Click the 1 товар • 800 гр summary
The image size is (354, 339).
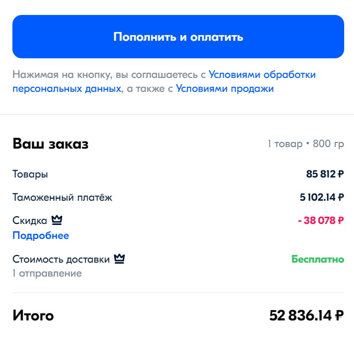click(305, 144)
